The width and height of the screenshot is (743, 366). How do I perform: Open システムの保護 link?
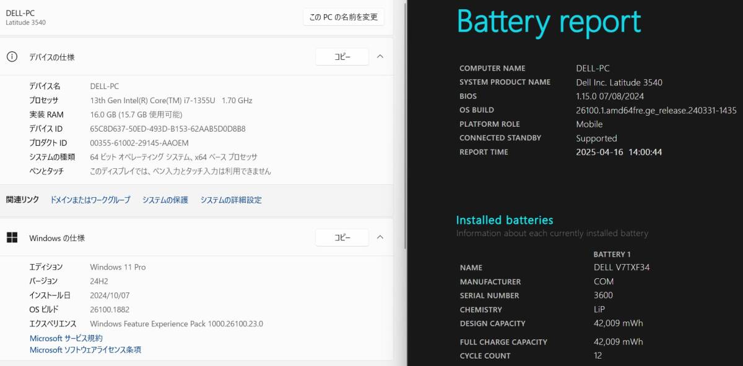[x=165, y=200]
